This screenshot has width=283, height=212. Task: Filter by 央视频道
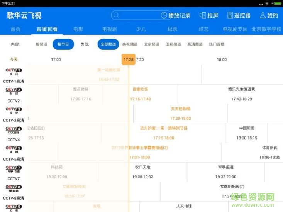click(x=130, y=44)
